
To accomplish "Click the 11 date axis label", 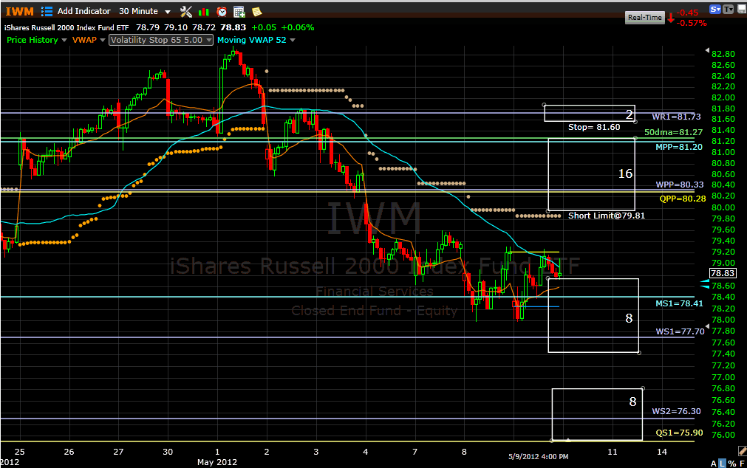I will 613,452.
